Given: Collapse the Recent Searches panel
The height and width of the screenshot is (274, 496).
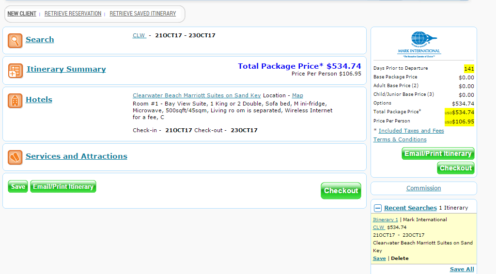Looking at the screenshot, I should (x=378, y=208).
